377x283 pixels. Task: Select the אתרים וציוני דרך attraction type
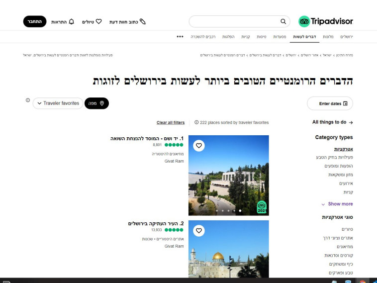(338, 238)
